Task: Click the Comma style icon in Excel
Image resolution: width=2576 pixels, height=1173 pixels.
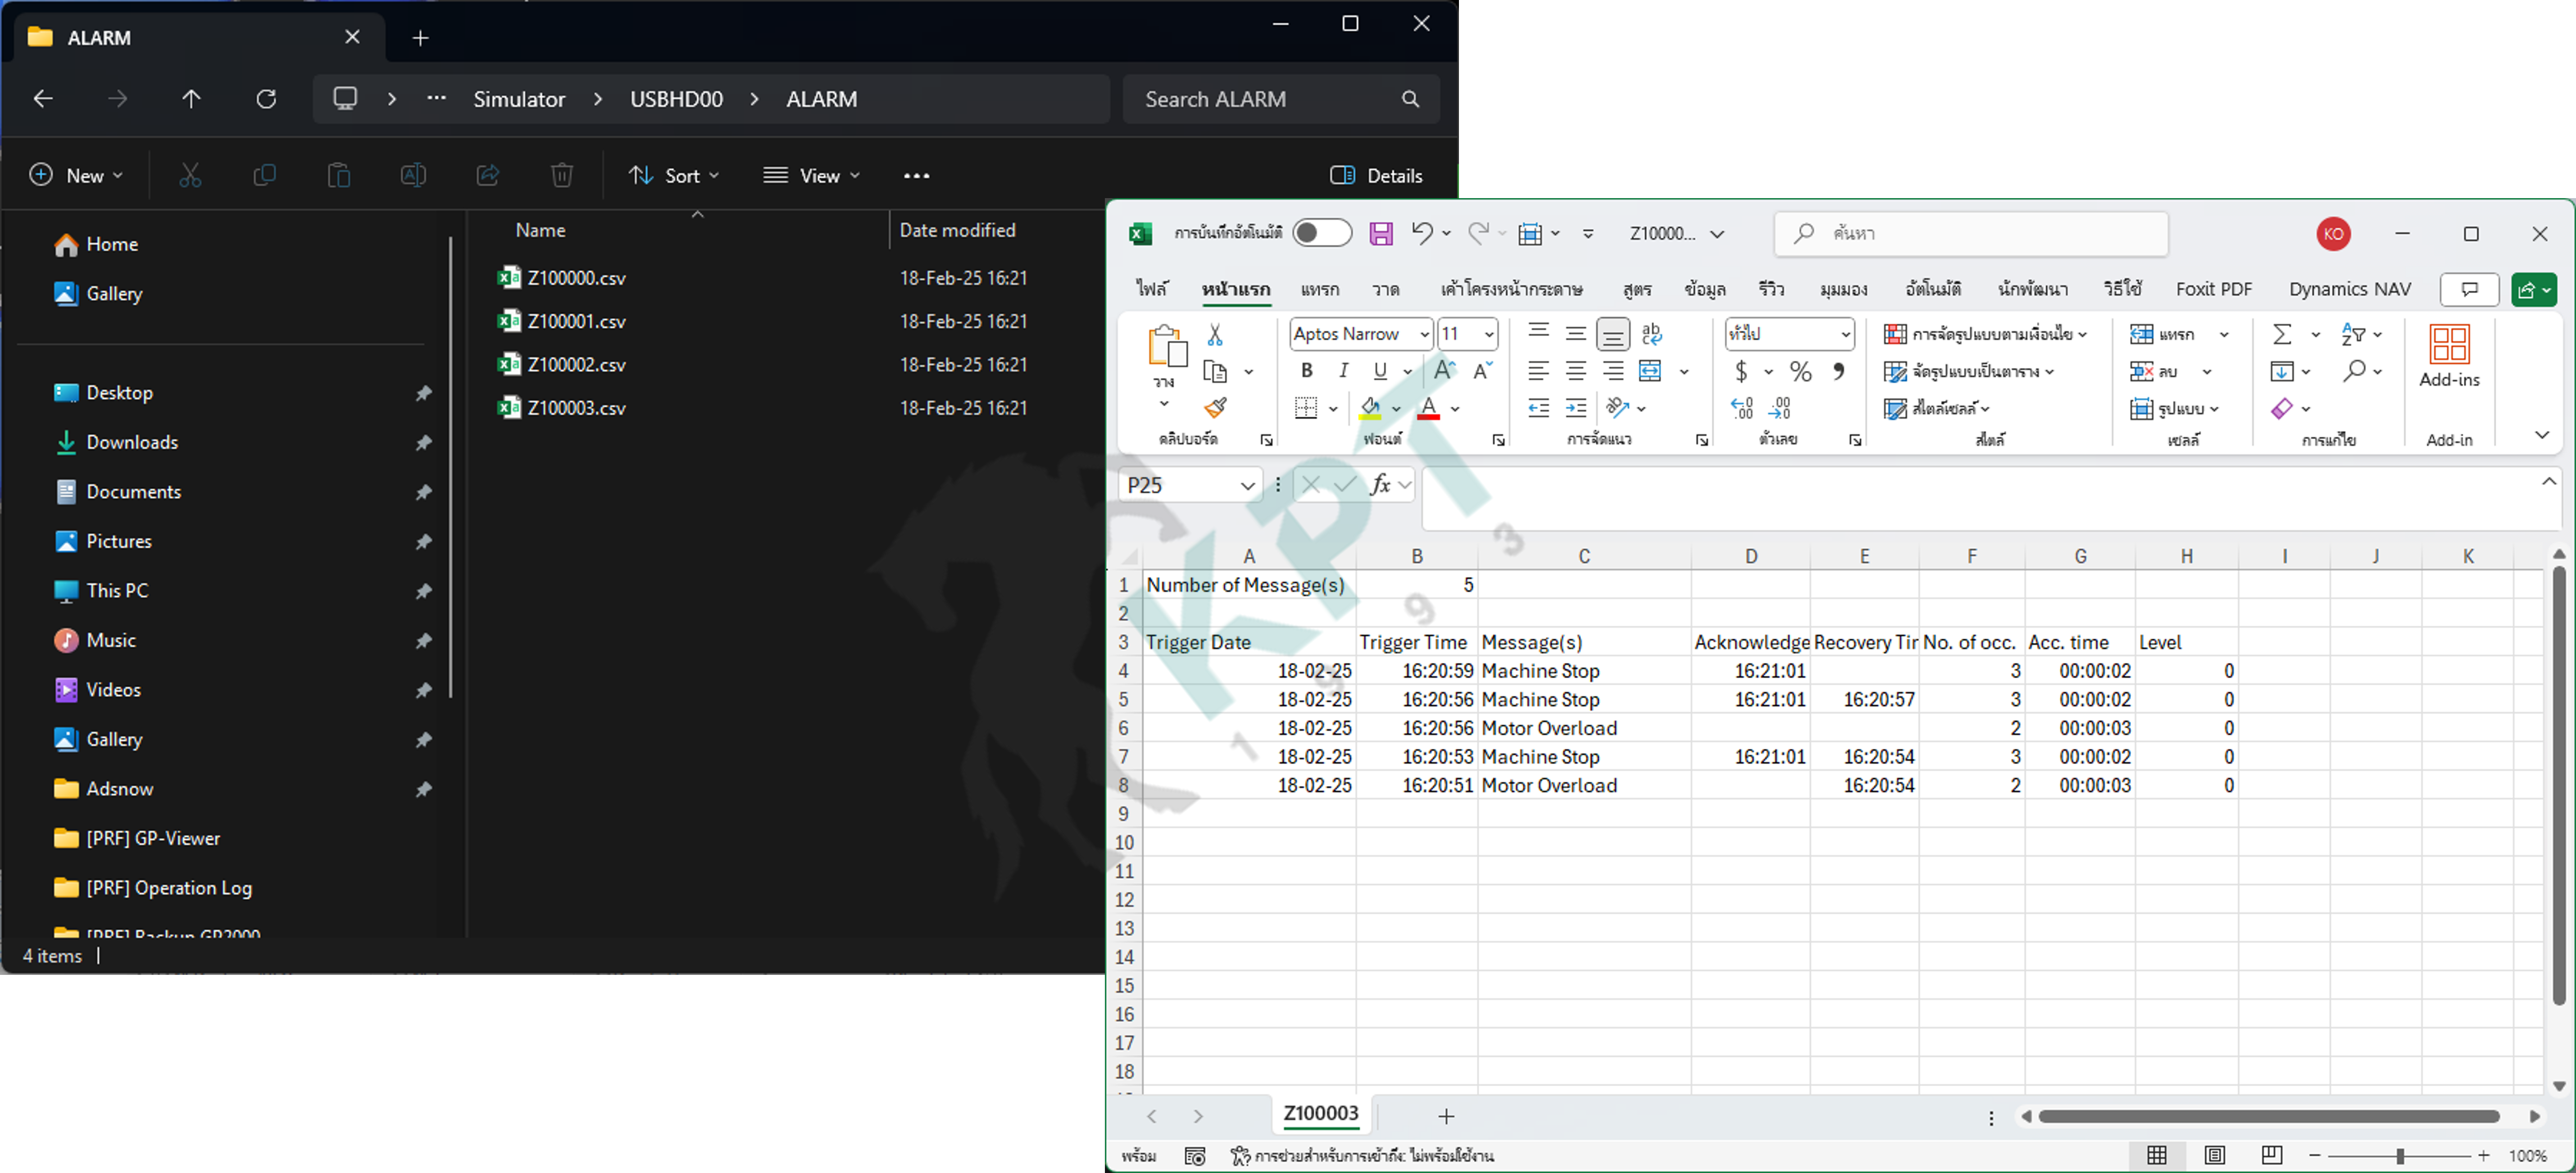Action: (x=1838, y=371)
